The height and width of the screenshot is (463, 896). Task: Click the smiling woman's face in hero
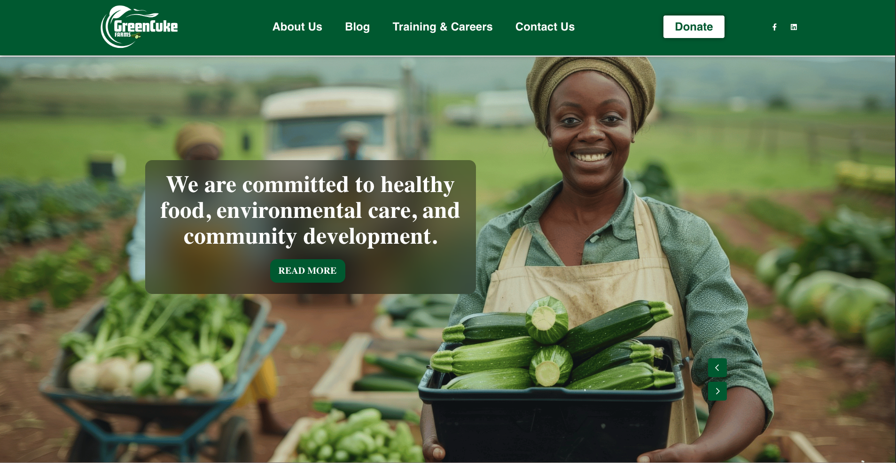coord(590,131)
